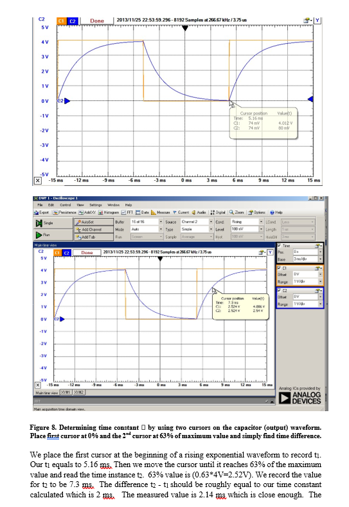This screenshot has height=507, width=349.
Task: Click the orange C1 tag in lower plot
Action: 57,253
